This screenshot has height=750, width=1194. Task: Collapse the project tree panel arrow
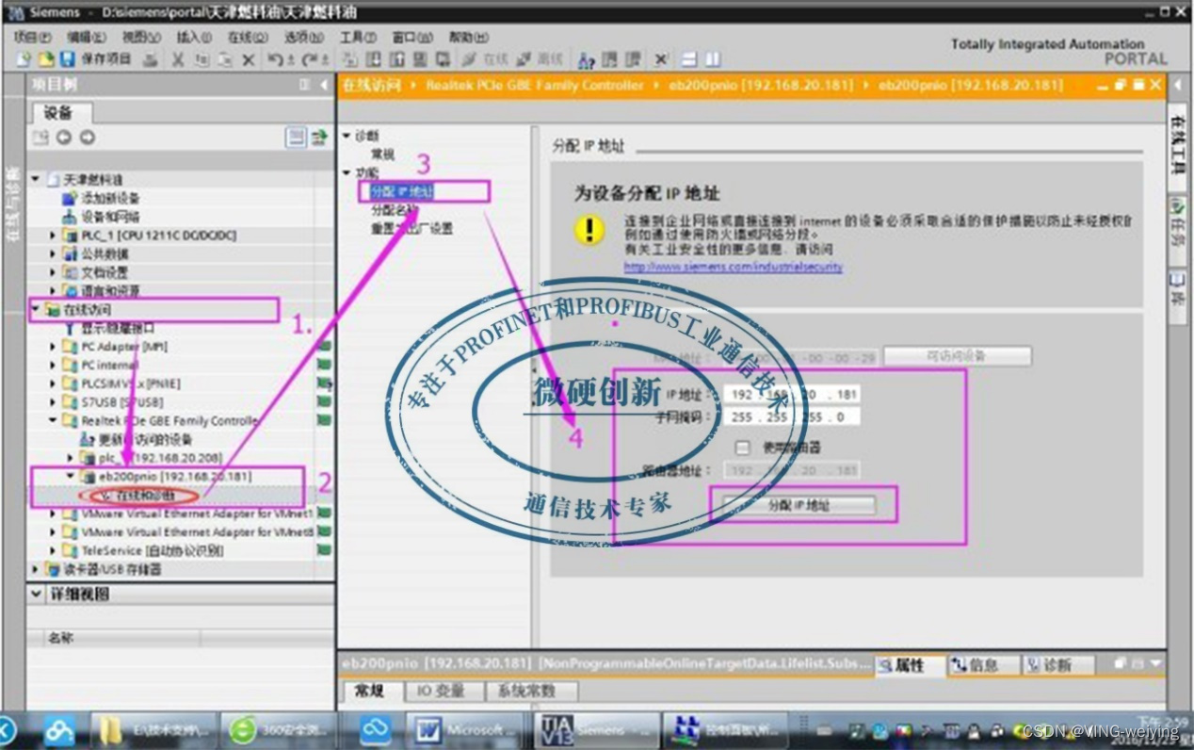[324, 85]
